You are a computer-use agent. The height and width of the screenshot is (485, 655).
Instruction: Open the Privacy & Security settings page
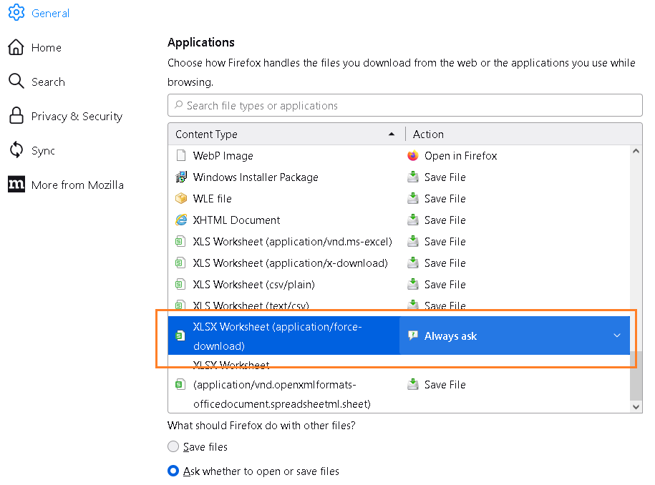[x=77, y=117]
